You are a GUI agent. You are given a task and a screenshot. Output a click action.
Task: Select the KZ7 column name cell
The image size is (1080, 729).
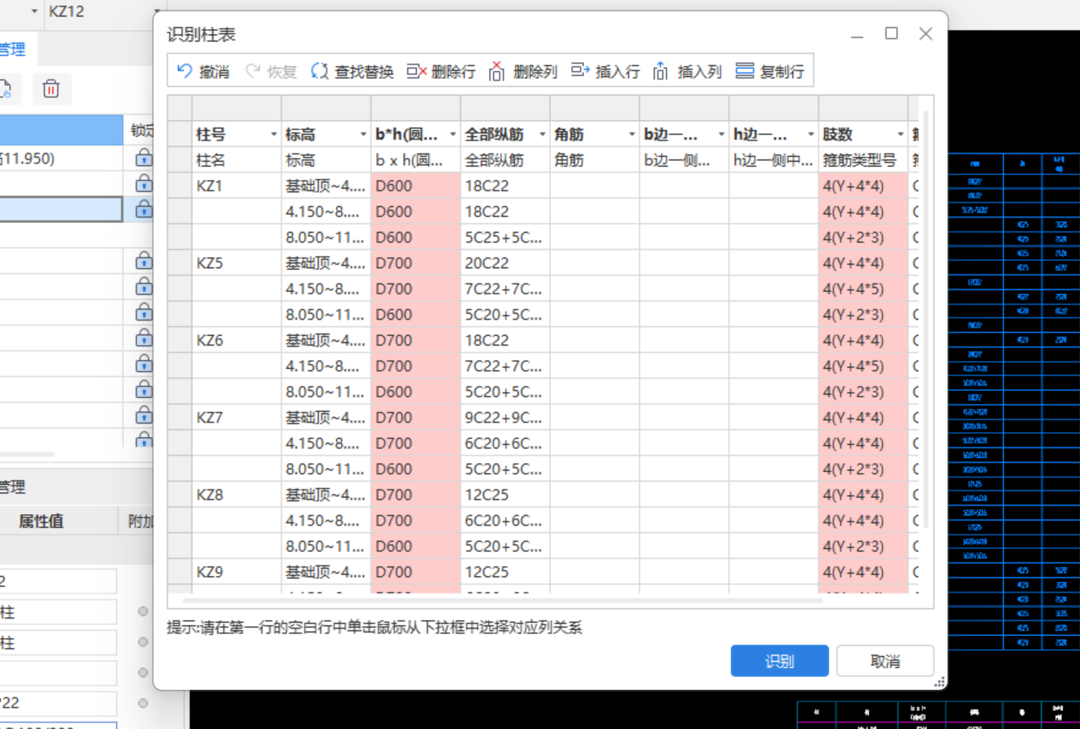[237, 418]
